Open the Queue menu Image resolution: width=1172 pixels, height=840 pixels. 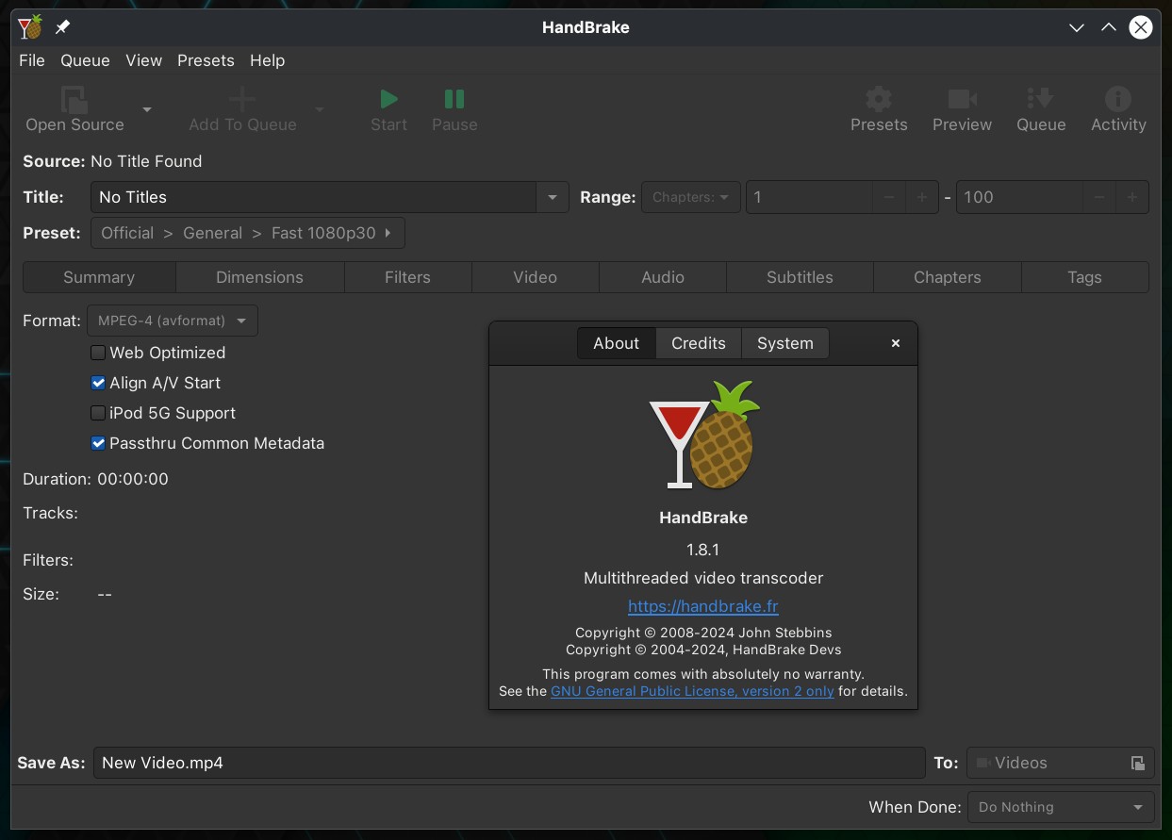pyautogui.click(x=85, y=60)
